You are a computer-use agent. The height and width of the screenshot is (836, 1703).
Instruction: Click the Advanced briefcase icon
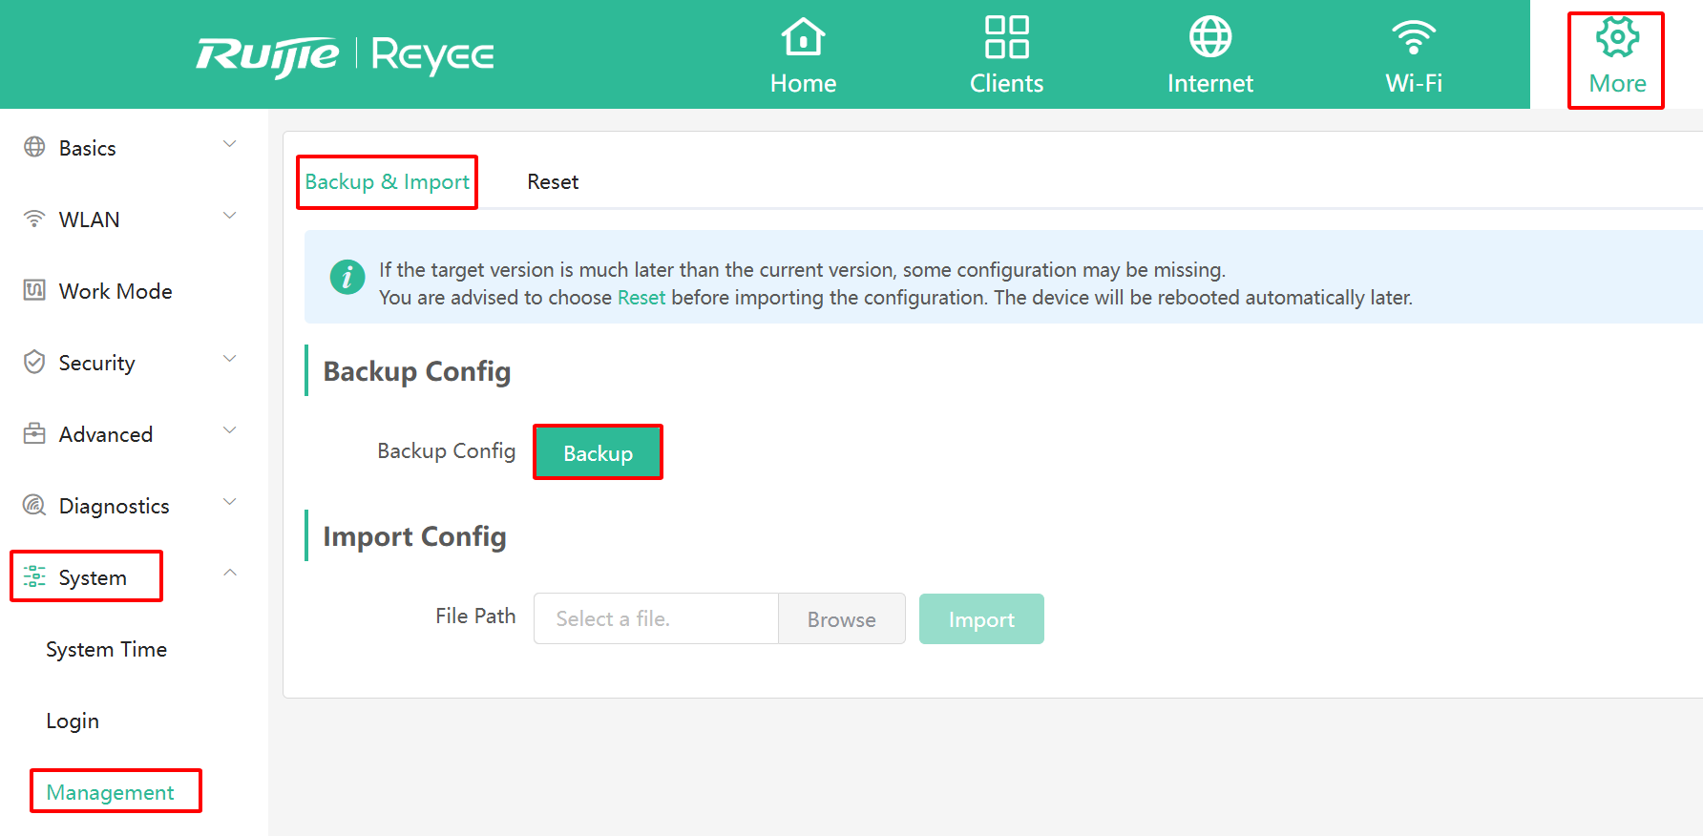pos(34,433)
